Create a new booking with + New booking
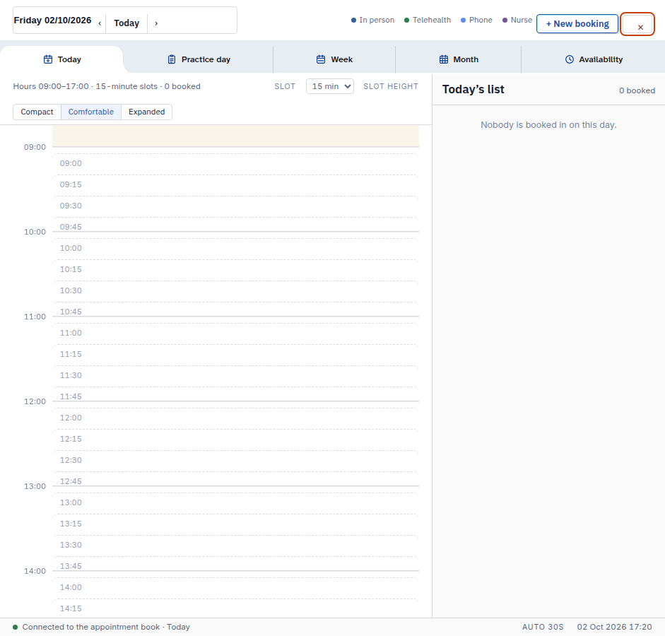665x636 pixels. pos(577,24)
